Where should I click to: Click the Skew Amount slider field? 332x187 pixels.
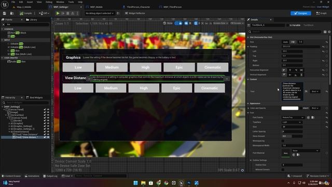coord(292,136)
